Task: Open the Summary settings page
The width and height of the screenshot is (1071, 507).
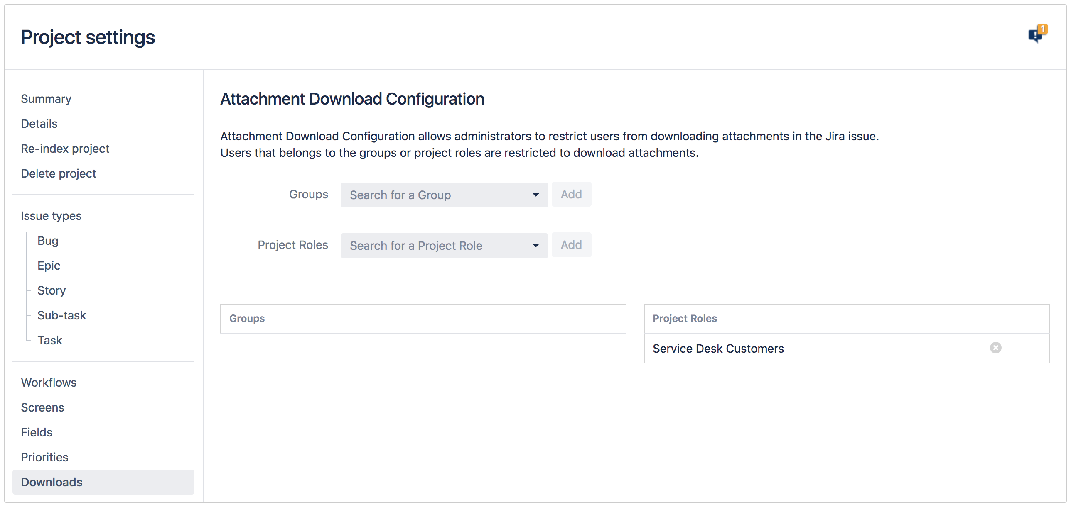Action: [x=46, y=99]
